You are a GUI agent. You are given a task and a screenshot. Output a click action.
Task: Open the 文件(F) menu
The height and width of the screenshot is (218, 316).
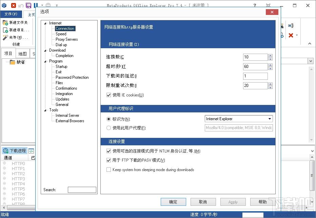[11, 14]
